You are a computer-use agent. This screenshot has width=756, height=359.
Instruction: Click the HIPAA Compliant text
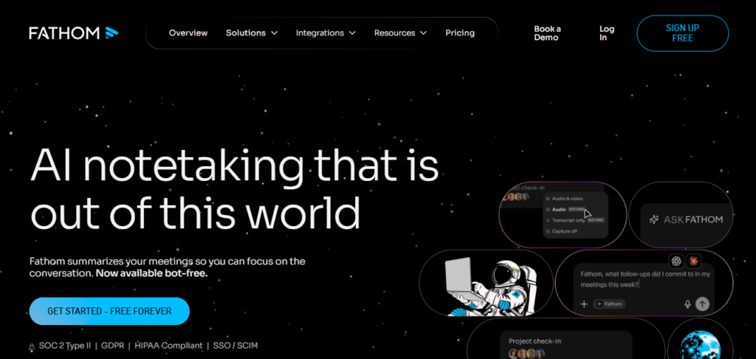168,346
